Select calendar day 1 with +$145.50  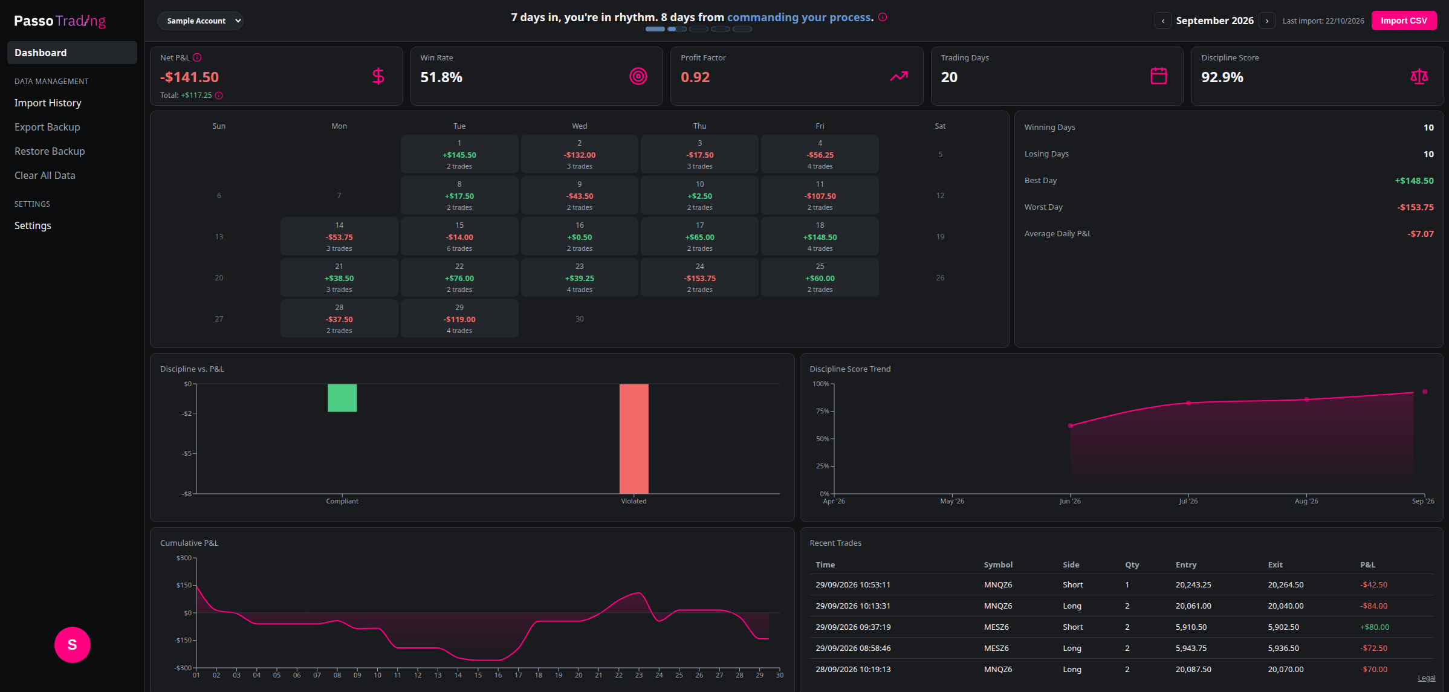click(x=459, y=154)
